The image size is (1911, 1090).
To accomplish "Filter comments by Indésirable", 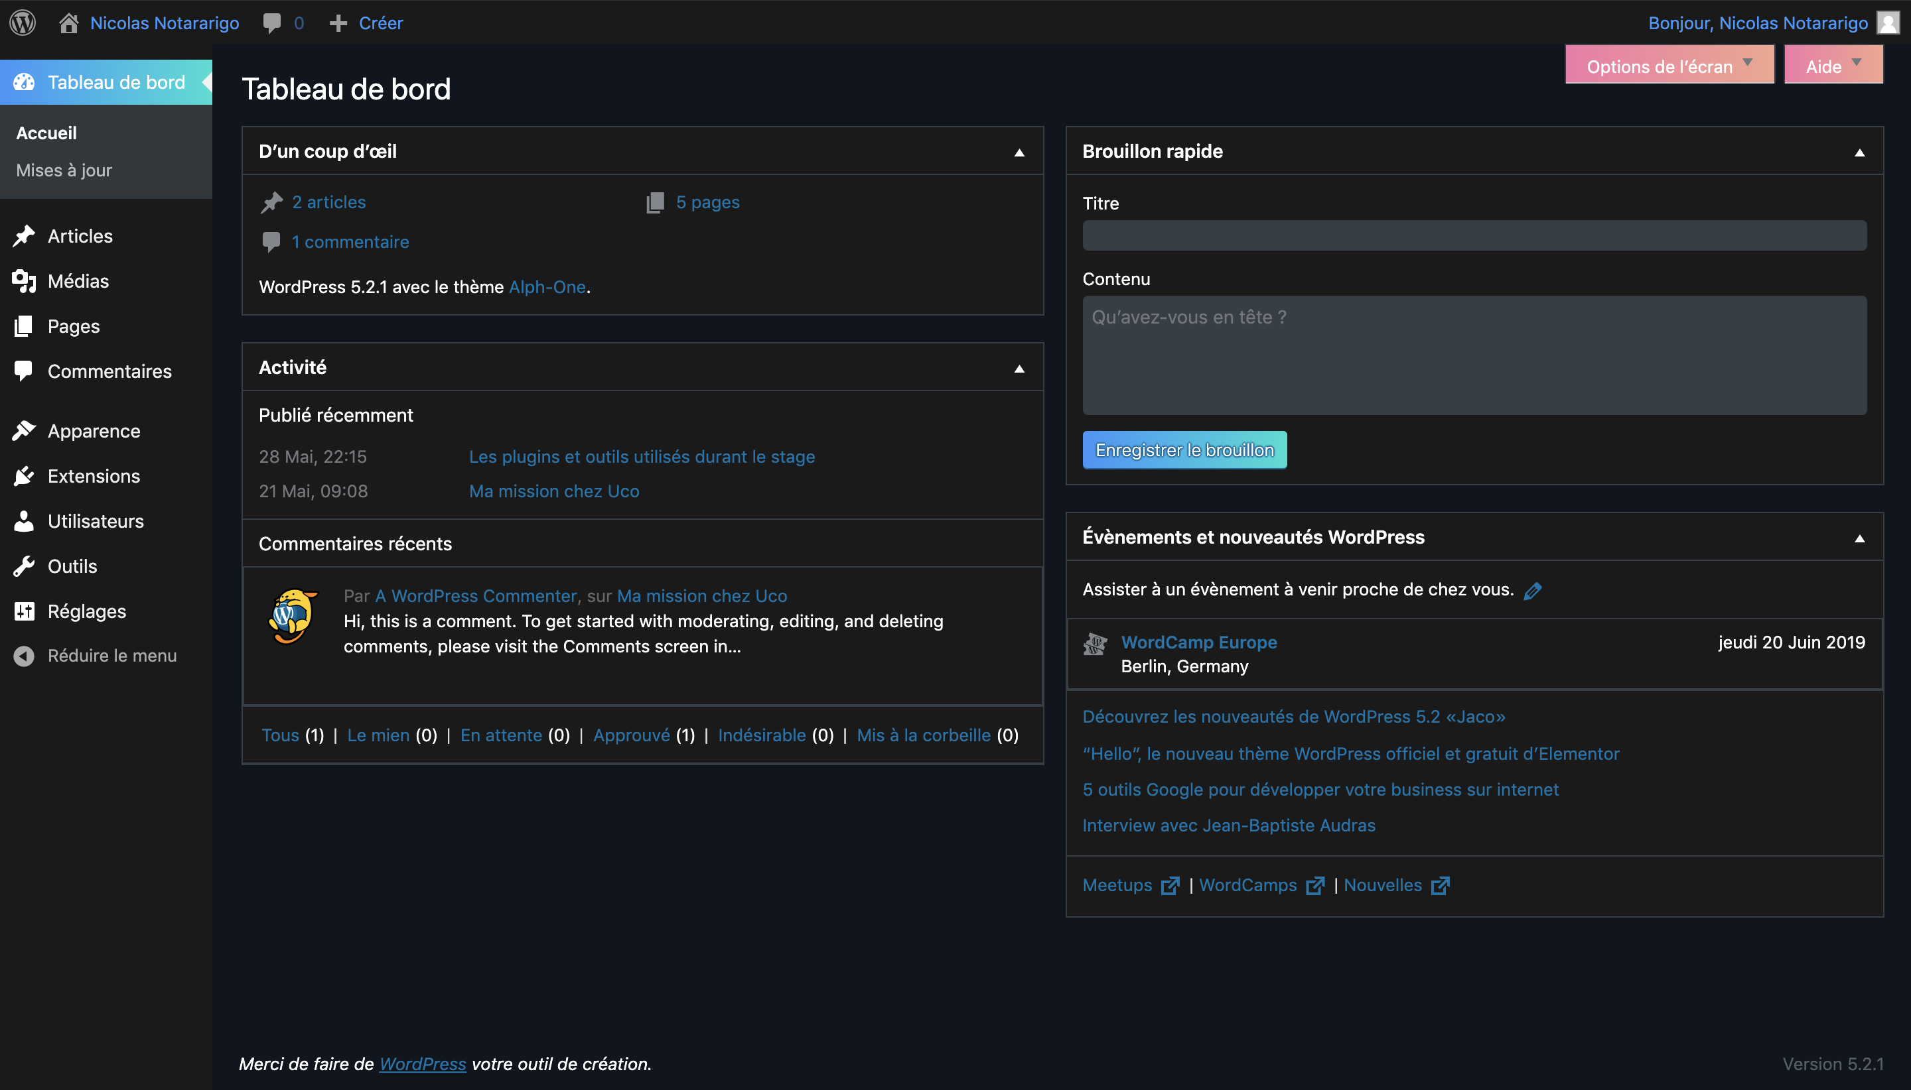I will coord(762,735).
